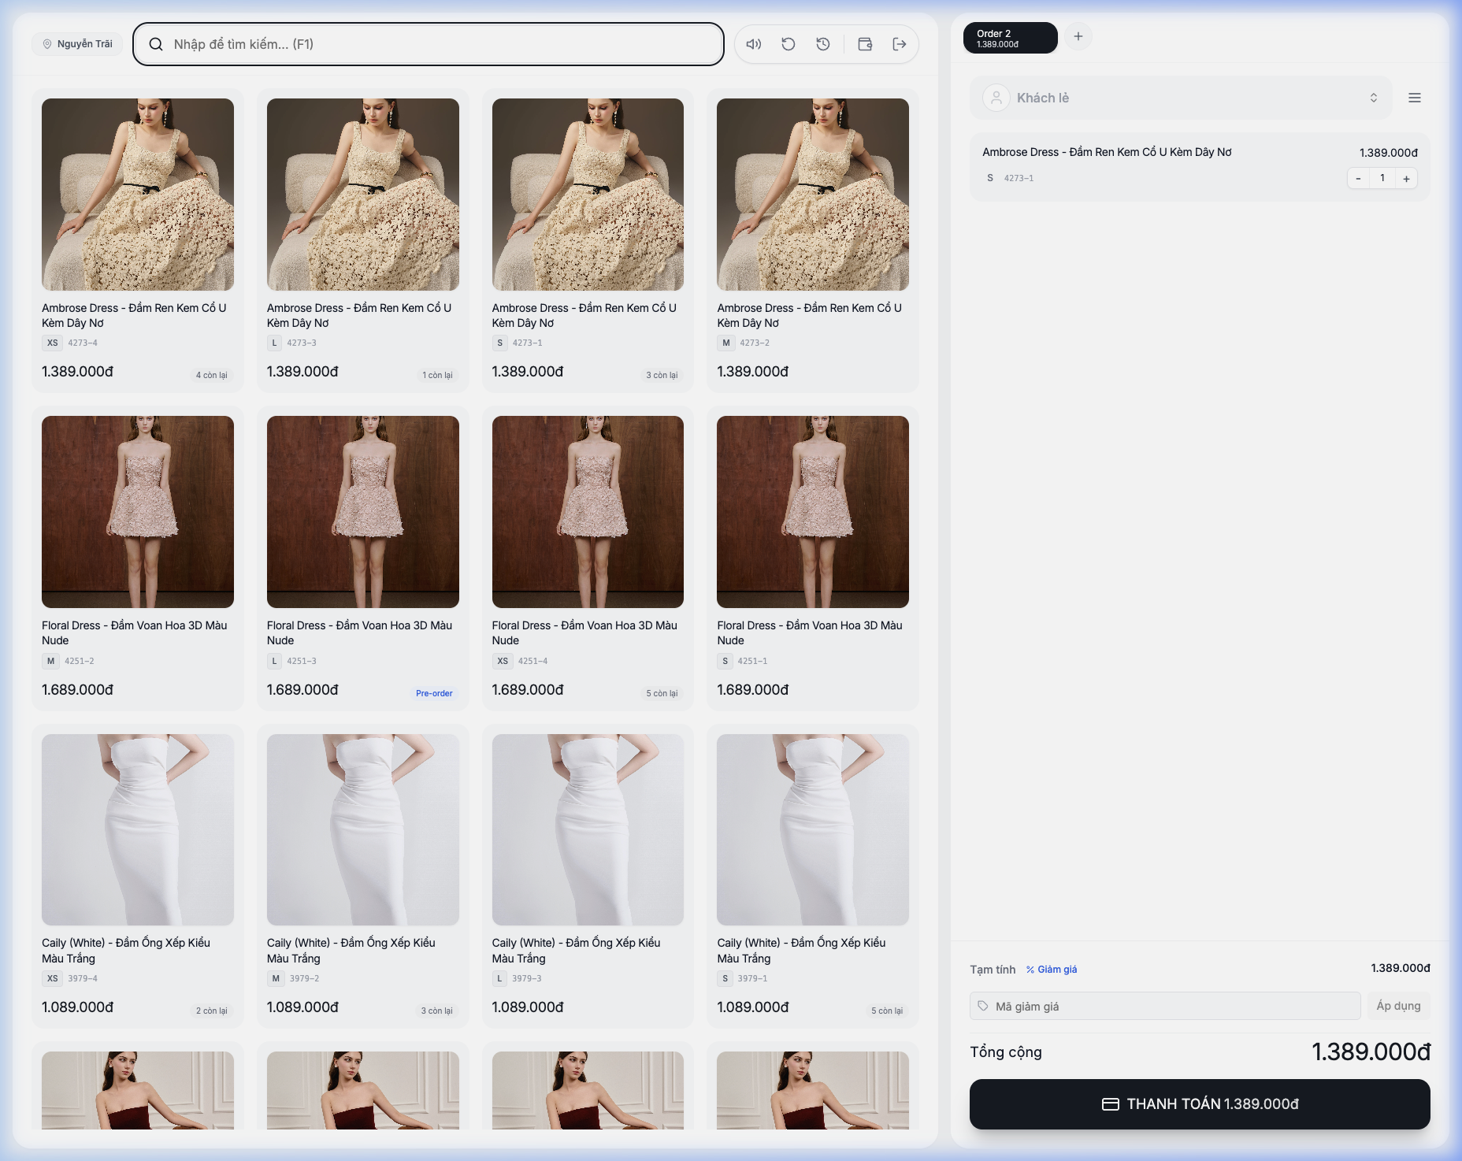Click the customer avatar icon
This screenshot has height=1161, width=1462.
(x=996, y=98)
